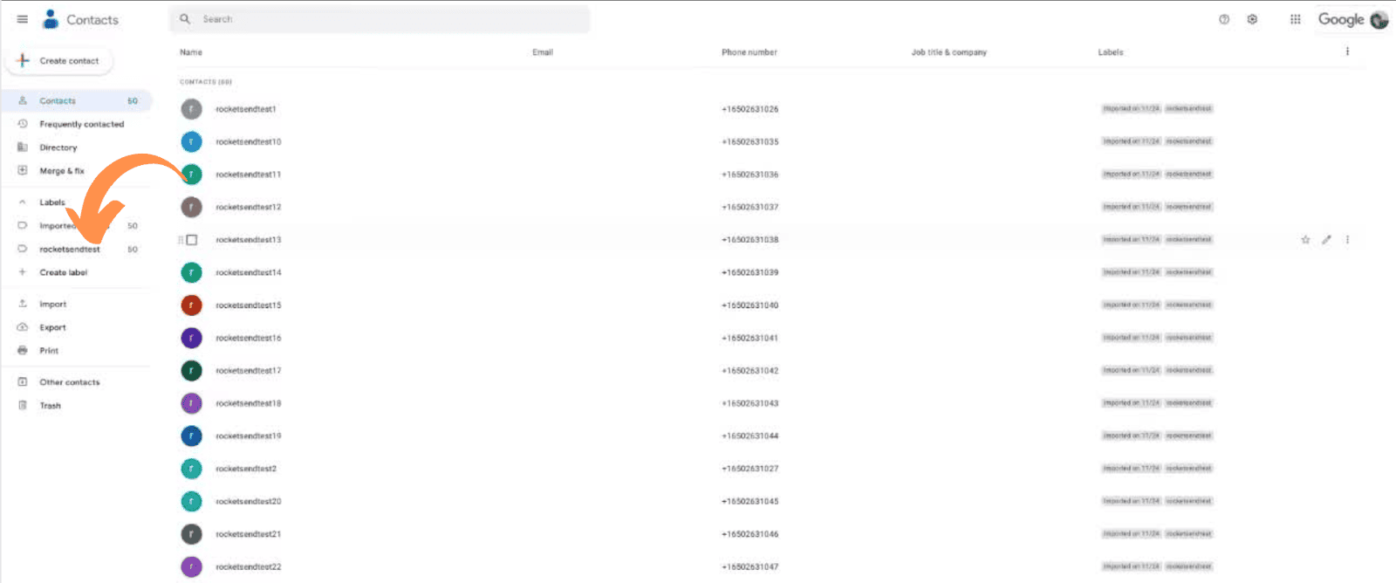Viewport: 1396px width, 583px height.
Task: Click avatar of rocketsendtest12
Action: (191, 207)
